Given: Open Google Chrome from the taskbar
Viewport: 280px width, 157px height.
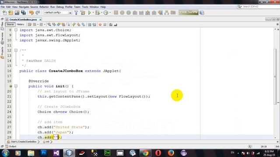Looking at the screenshot, I should [145, 153].
